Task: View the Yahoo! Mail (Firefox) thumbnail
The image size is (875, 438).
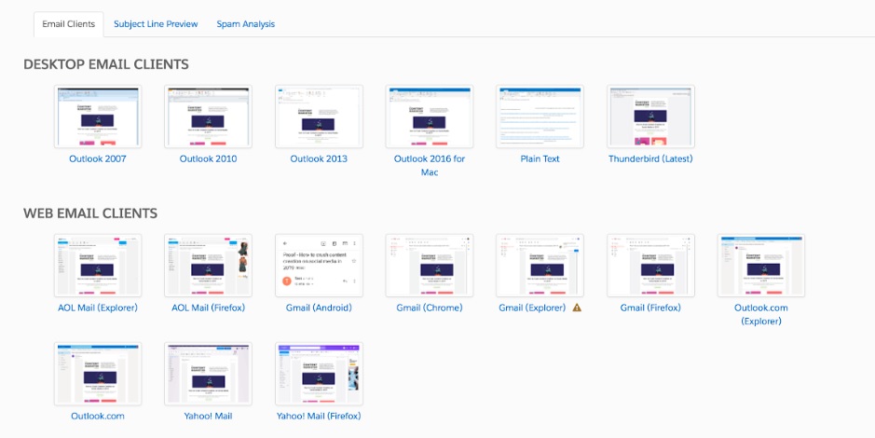Action: tap(319, 374)
